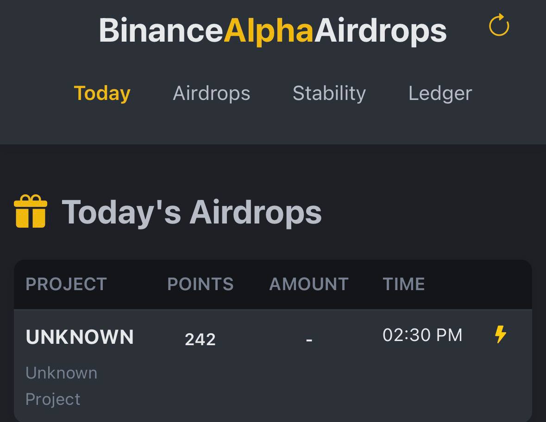Click the yellow refresh icon
546x422 pixels.
point(499,25)
